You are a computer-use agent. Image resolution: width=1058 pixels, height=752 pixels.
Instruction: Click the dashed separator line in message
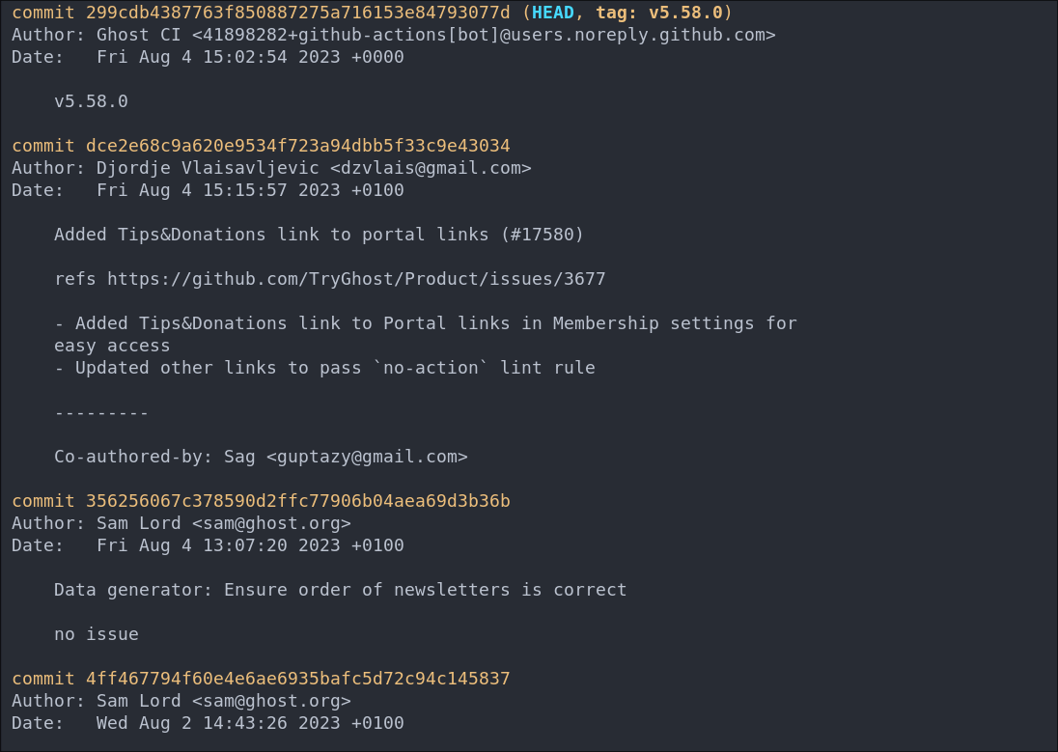pos(101,412)
